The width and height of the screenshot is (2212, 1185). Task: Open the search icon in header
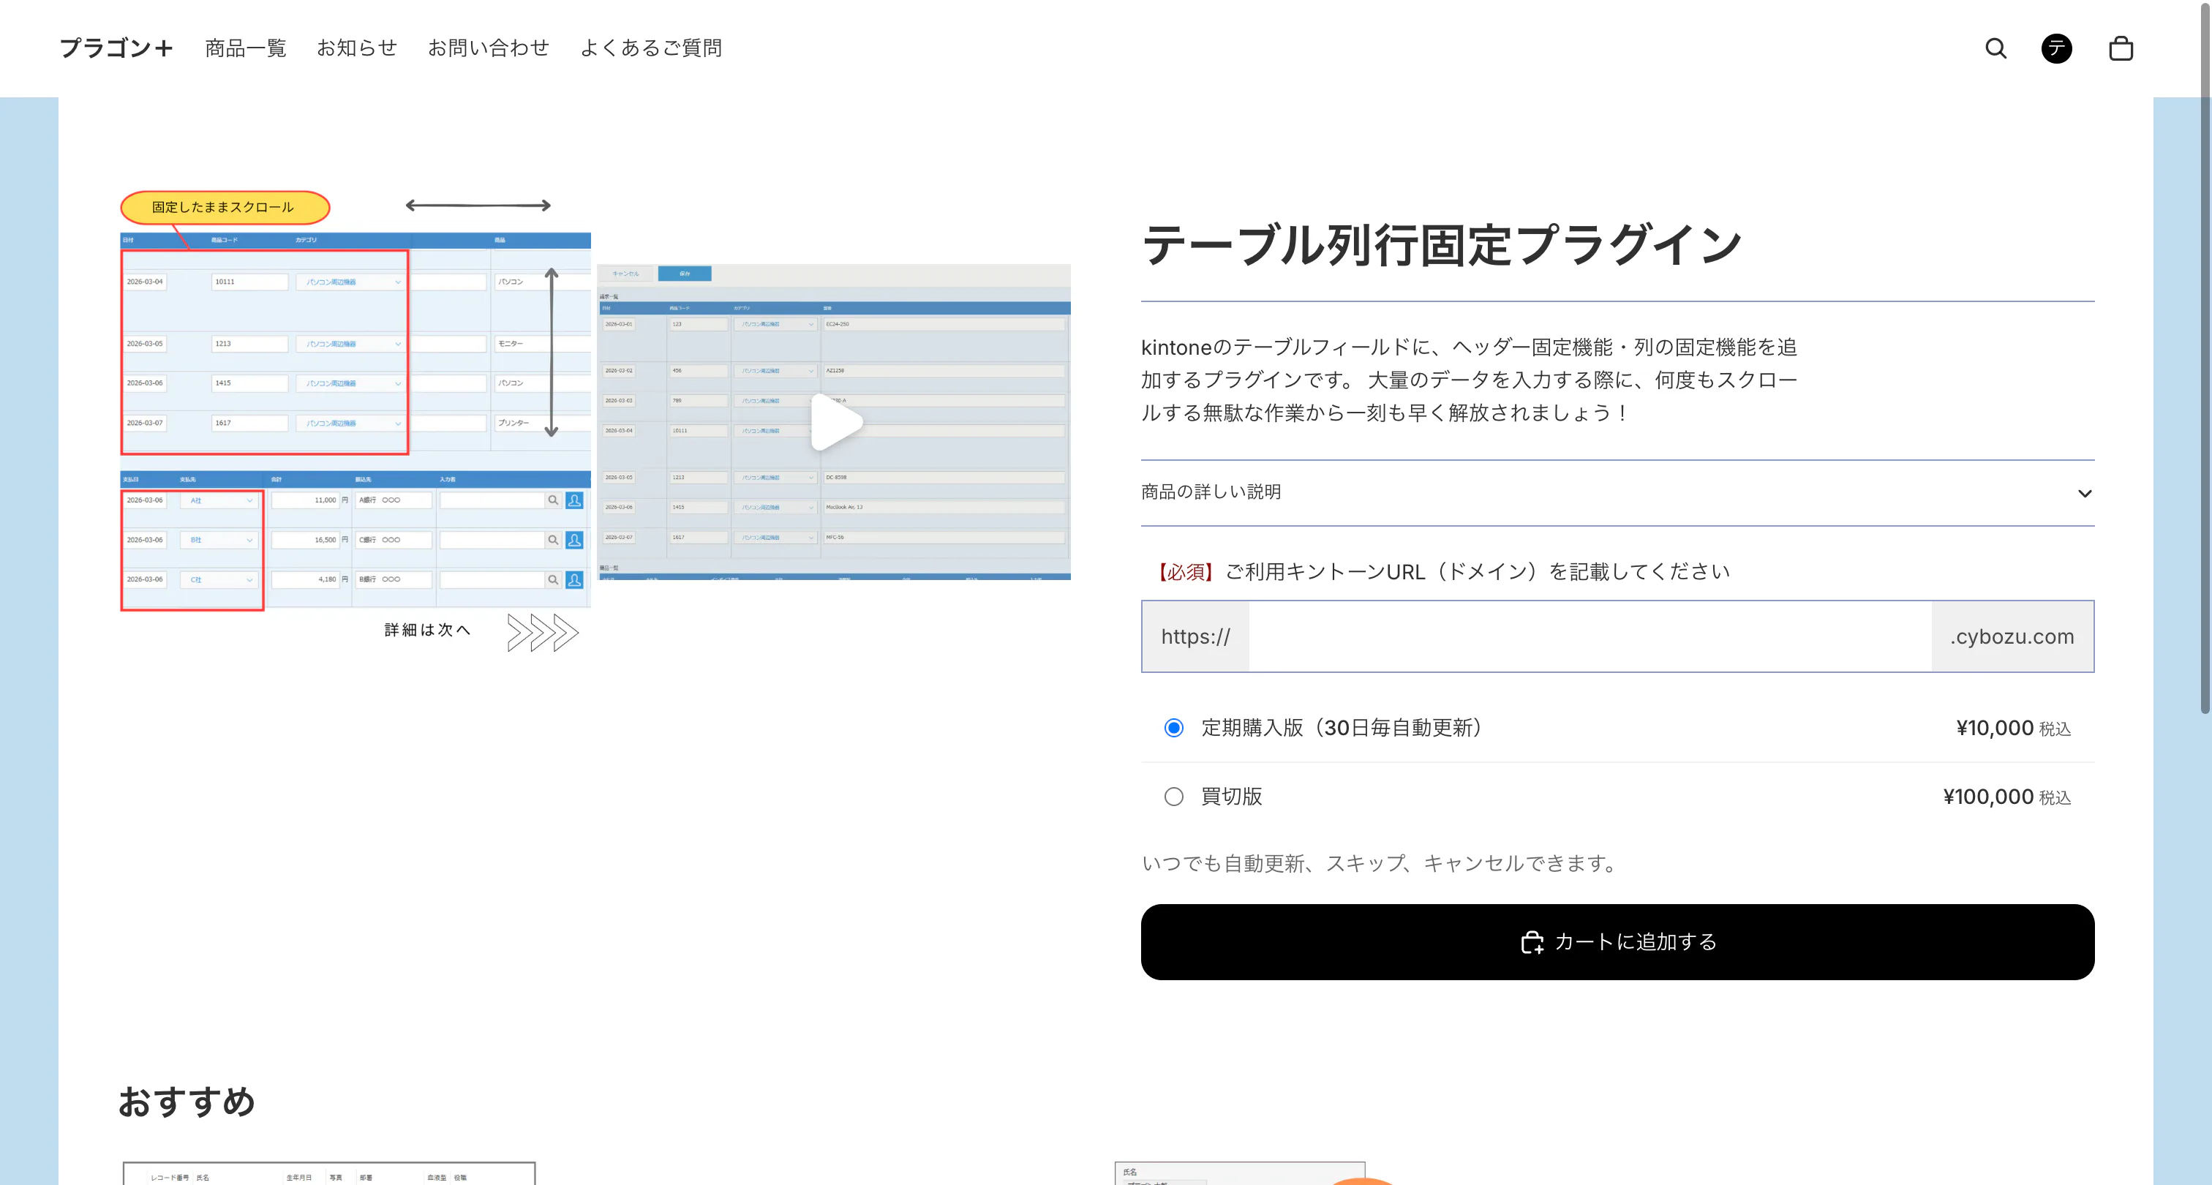point(1995,48)
